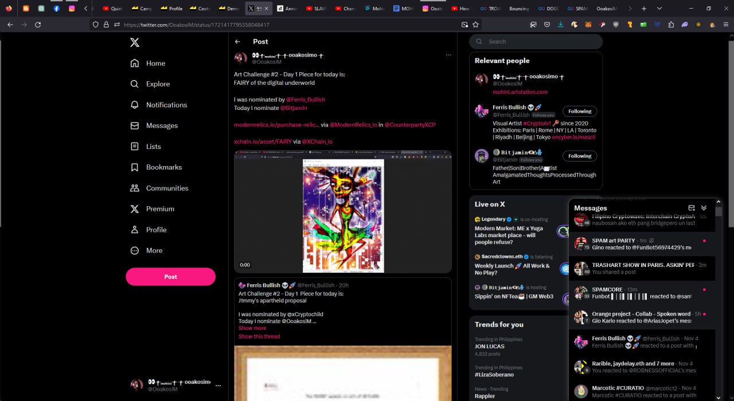Switch to the TROJA browser tab
Screen dimensions: 734x401
[490, 9]
